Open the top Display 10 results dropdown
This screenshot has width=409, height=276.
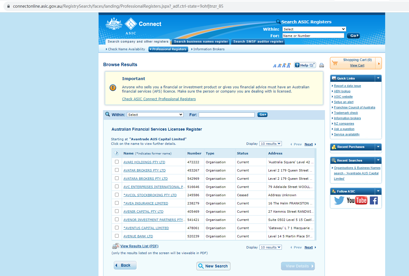point(270,144)
